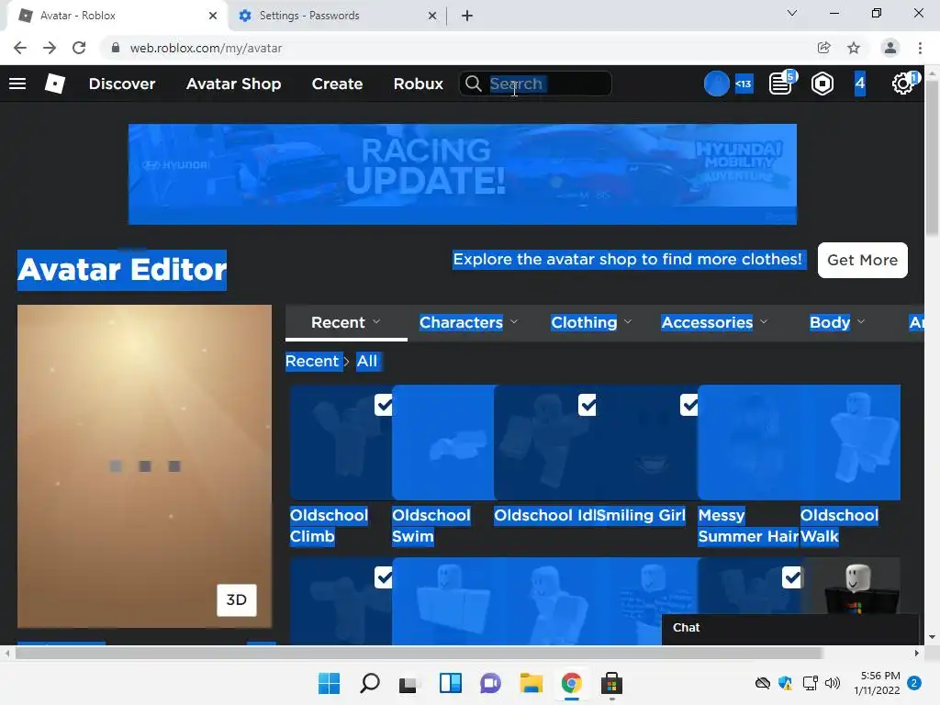Open taskbar search
Image resolution: width=940 pixels, height=705 pixels.
(x=369, y=683)
